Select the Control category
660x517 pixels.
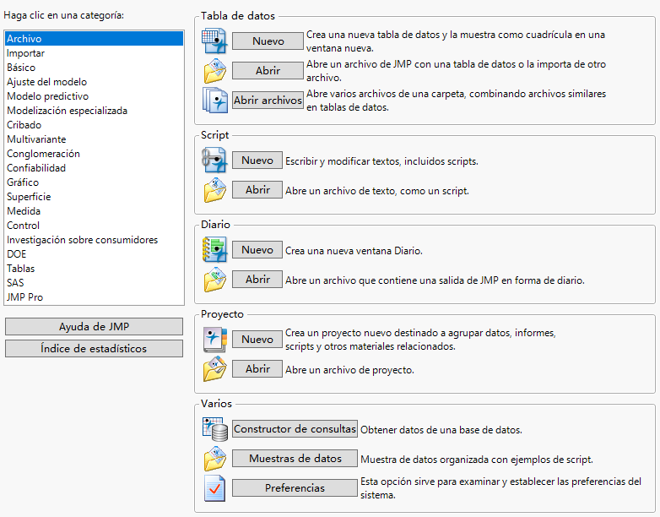coord(95,225)
